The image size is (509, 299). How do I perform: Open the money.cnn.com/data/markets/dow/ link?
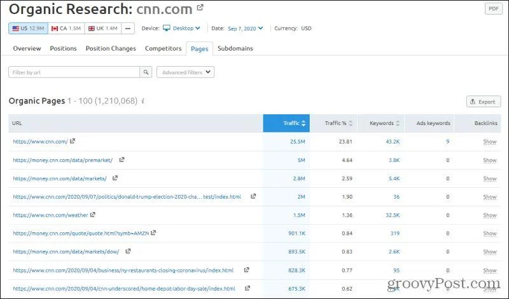pyautogui.click(x=66, y=251)
